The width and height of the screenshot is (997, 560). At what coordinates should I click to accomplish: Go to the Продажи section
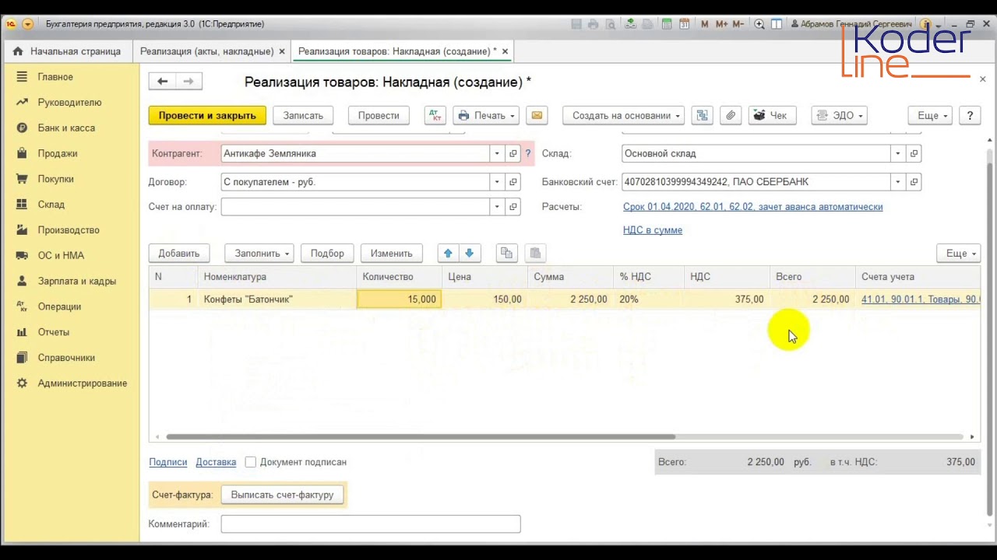[x=58, y=153]
